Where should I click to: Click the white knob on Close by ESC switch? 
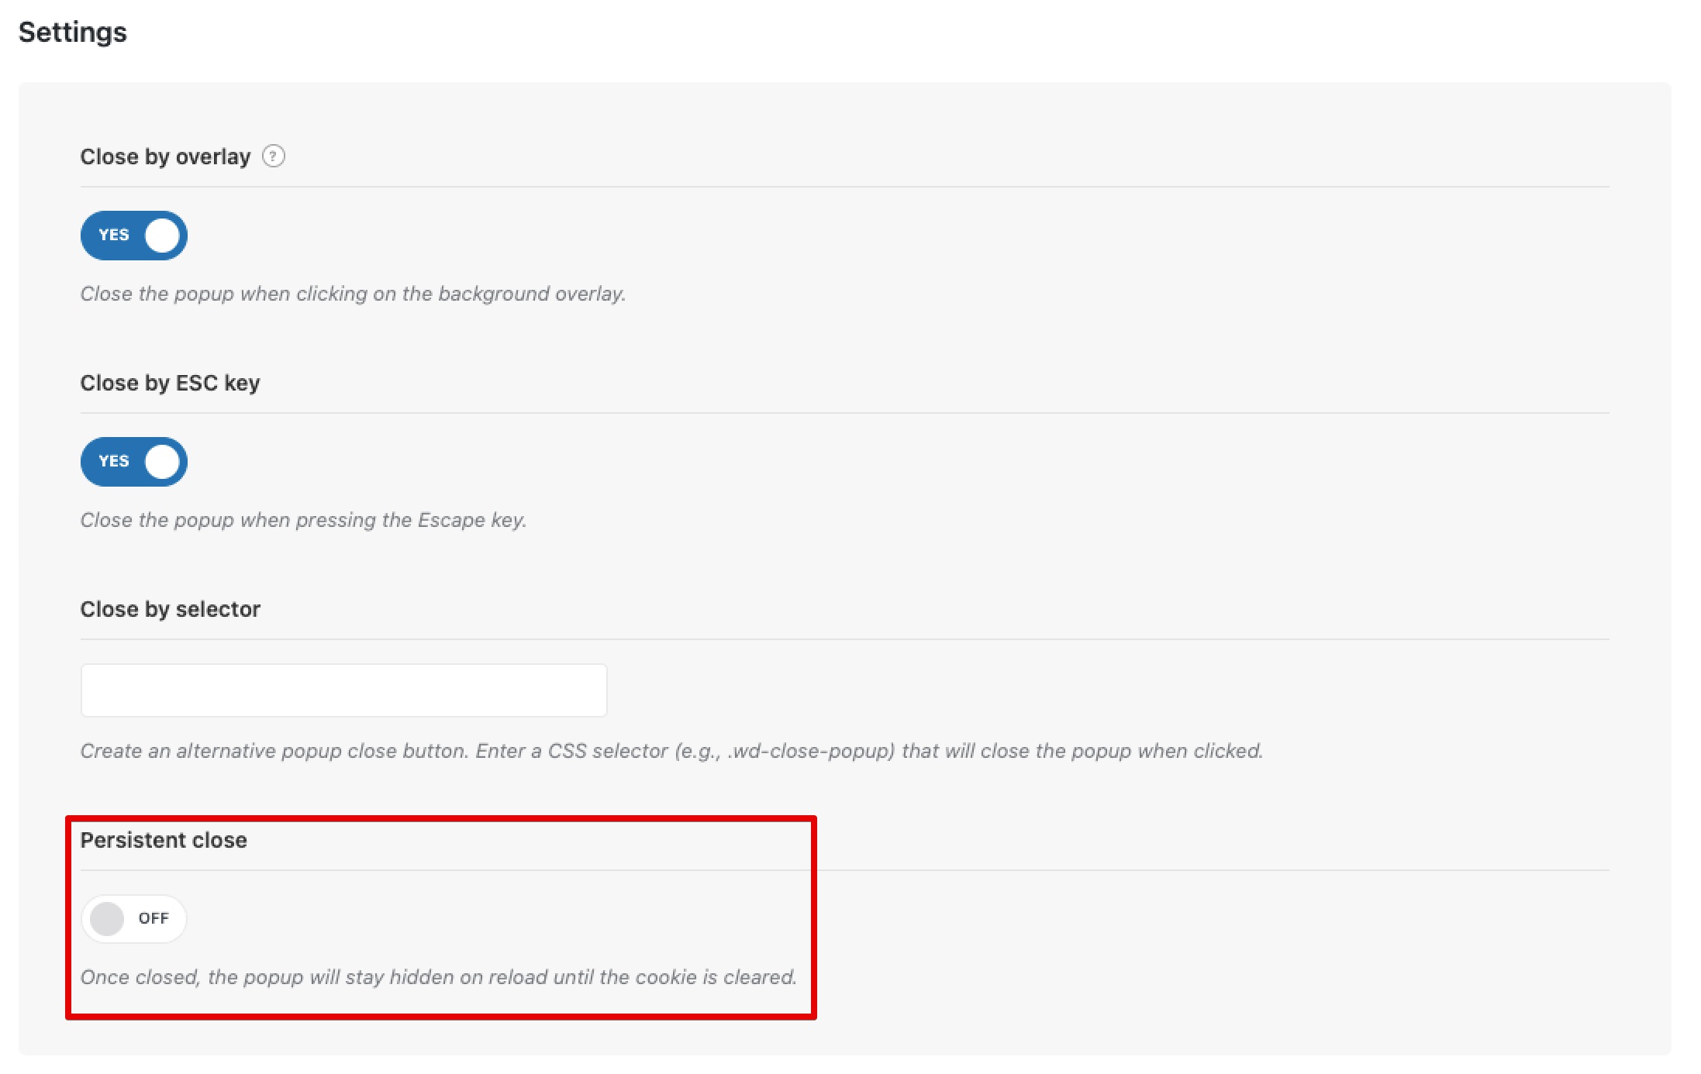162,462
